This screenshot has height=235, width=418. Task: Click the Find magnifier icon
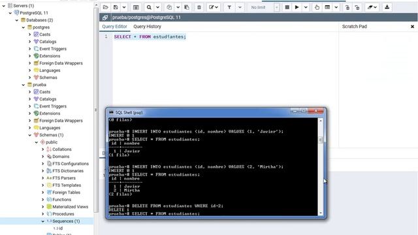(x=150, y=7)
